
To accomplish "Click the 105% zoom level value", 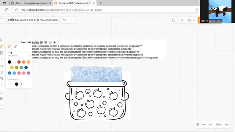I will pos(219,125).
